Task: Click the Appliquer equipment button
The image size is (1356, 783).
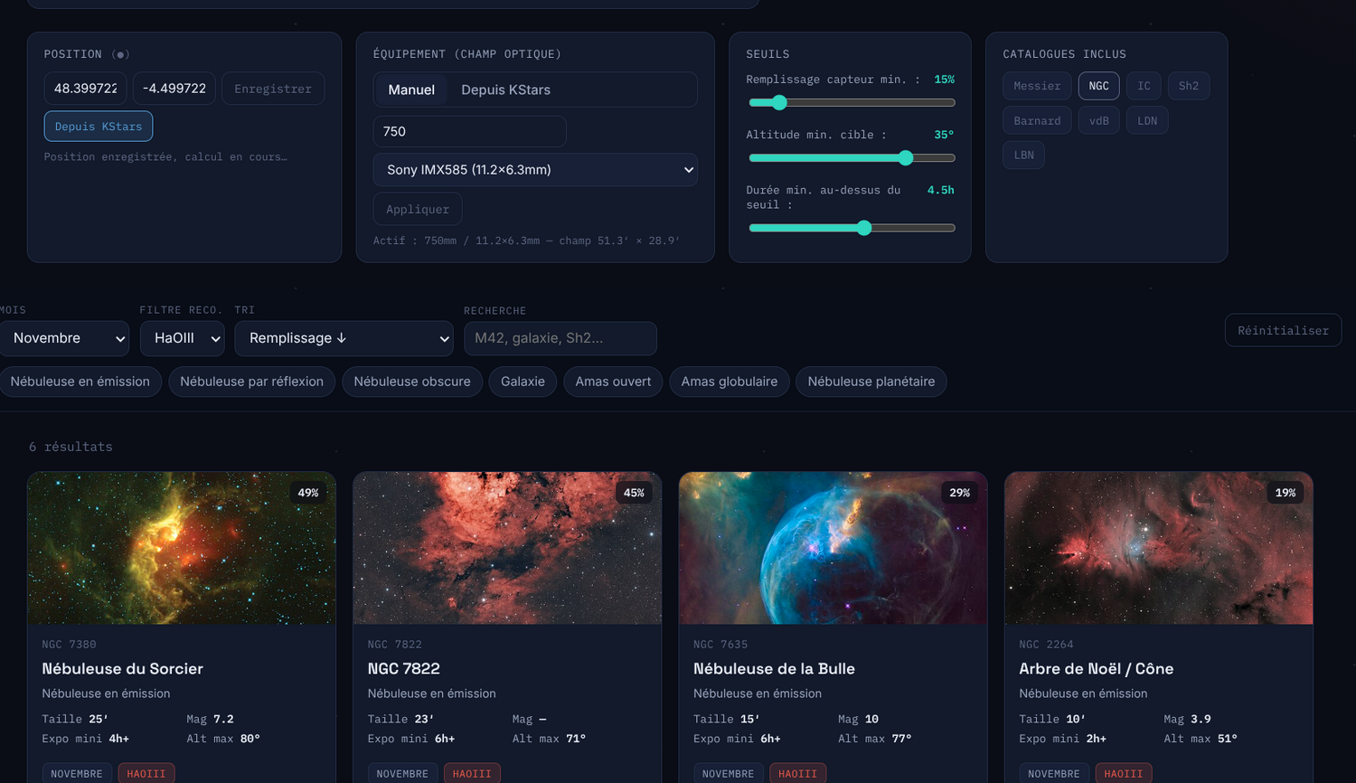Action: tap(418, 209)
